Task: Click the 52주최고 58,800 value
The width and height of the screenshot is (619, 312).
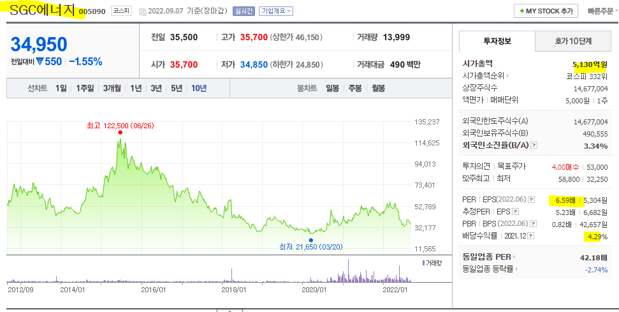Action: point(569,179)
